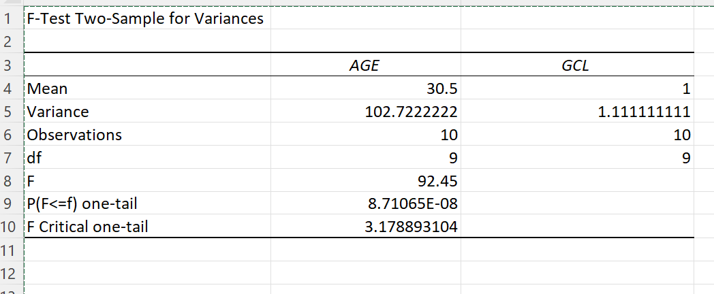The width and height of the screenshot is (714, 294).
Task: Select the p-value 8.71065E-08
Action: click(x=366, y=203)
